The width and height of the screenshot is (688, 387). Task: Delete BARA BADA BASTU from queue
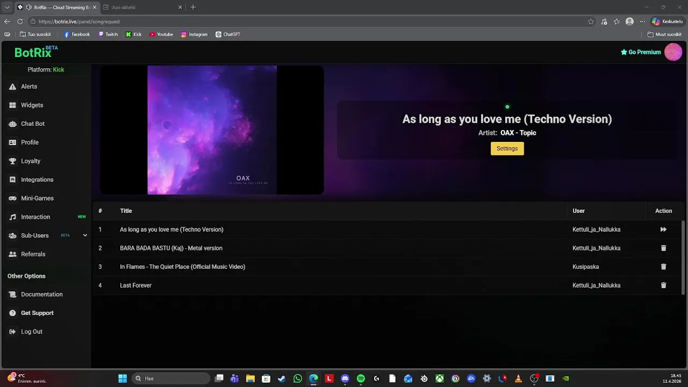tap(663, 248)
